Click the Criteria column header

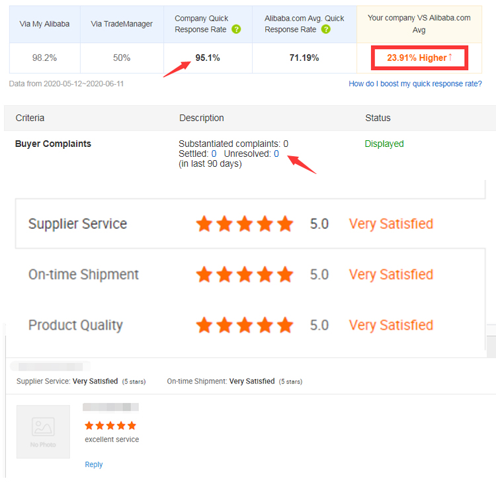point(30,118)
